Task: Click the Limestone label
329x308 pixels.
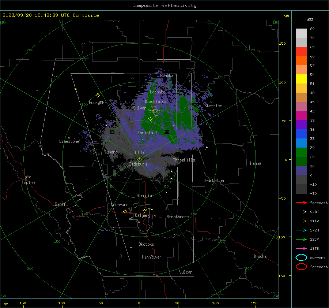Action: [69, 141]
